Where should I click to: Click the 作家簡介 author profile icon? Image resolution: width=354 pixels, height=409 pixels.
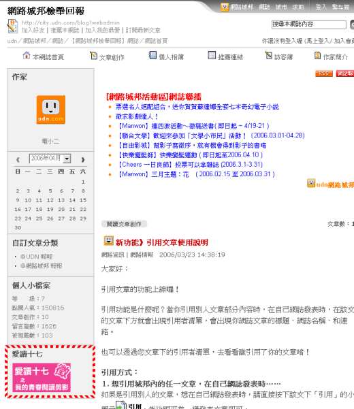(x=317, y=55)
